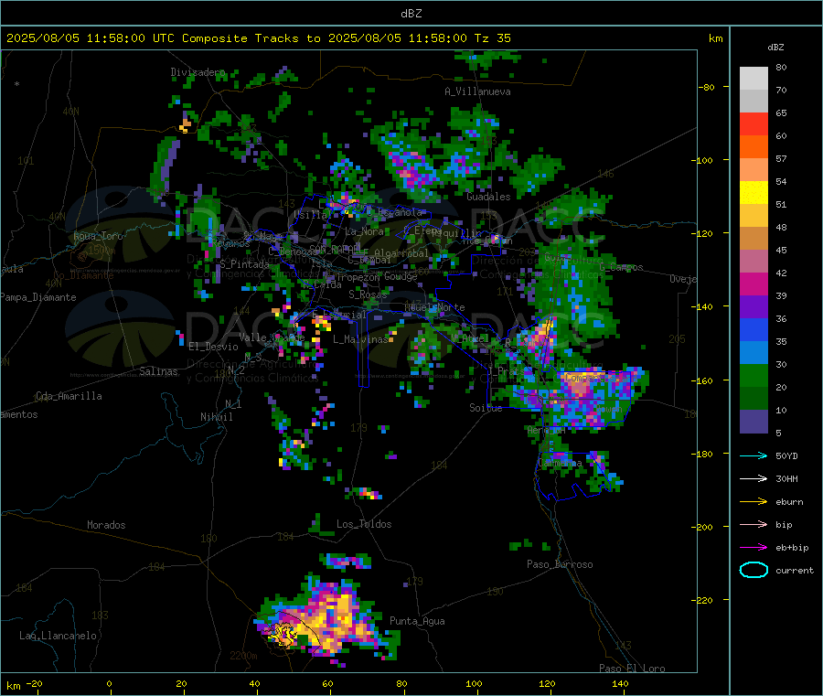The width and height of the screenshot is (823, 696).
Task: Click the Salinas place label
Action: (158, 371)
